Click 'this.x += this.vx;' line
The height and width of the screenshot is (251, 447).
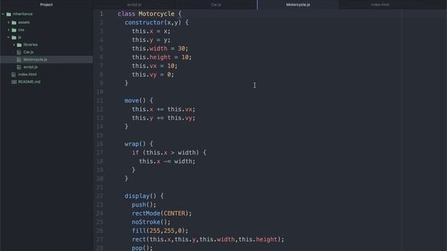[163, 109]
